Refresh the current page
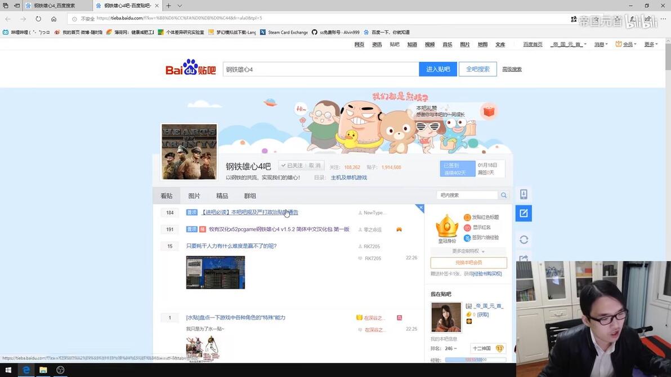This screenshot has height=377, width=671. [x=38, y=19]
